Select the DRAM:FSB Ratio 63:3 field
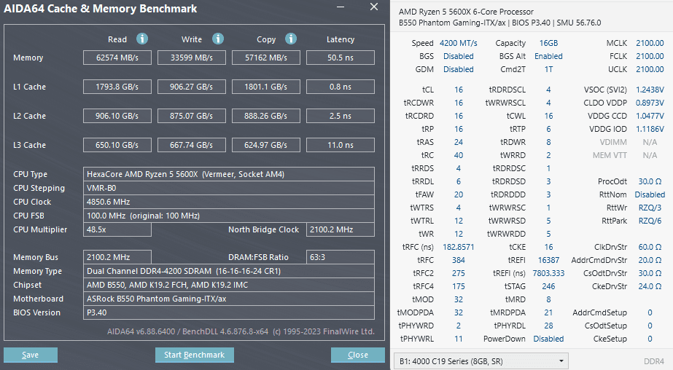The width and height of the screenshot is (673, 370). [x=341, y=257]
